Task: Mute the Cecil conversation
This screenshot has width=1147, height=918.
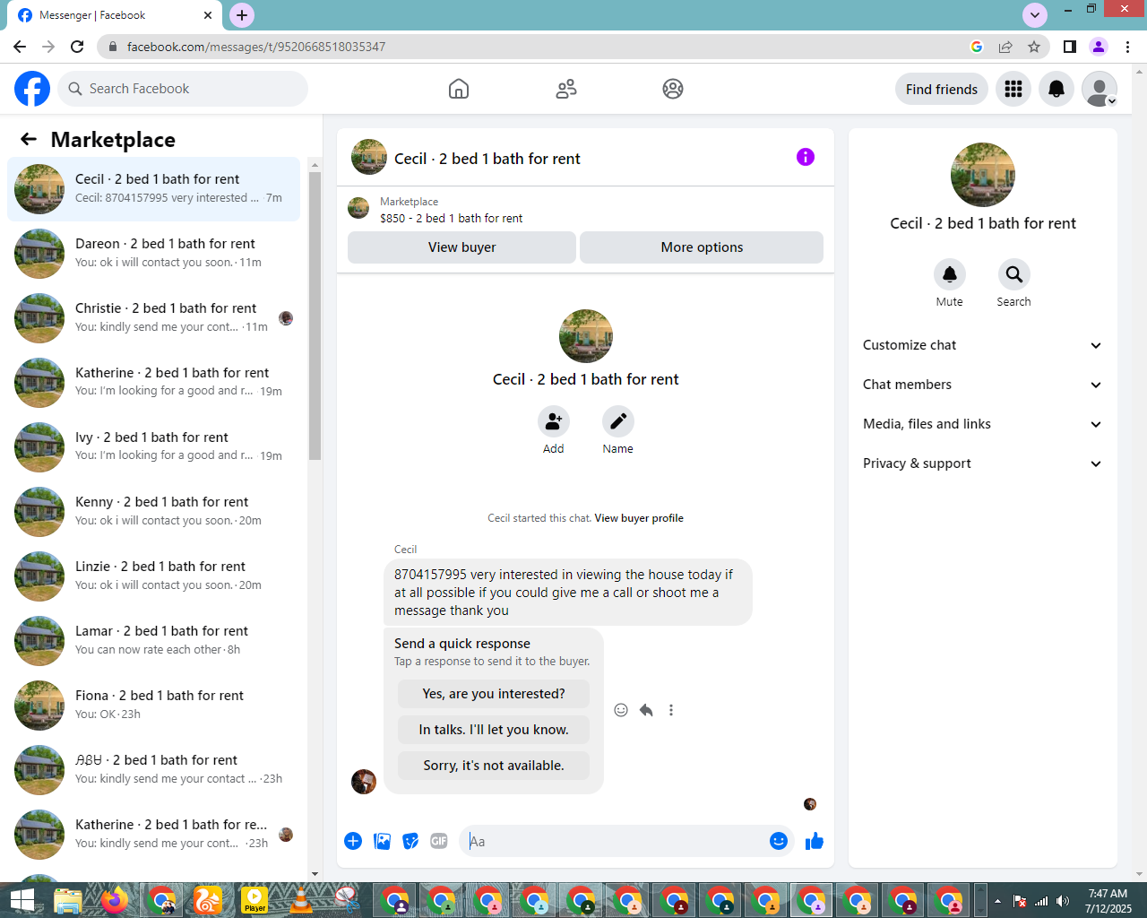Action: (950, 274)
